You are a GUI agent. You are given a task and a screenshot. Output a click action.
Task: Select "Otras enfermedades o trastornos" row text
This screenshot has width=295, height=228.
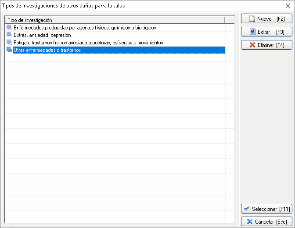tap(47, 51)
